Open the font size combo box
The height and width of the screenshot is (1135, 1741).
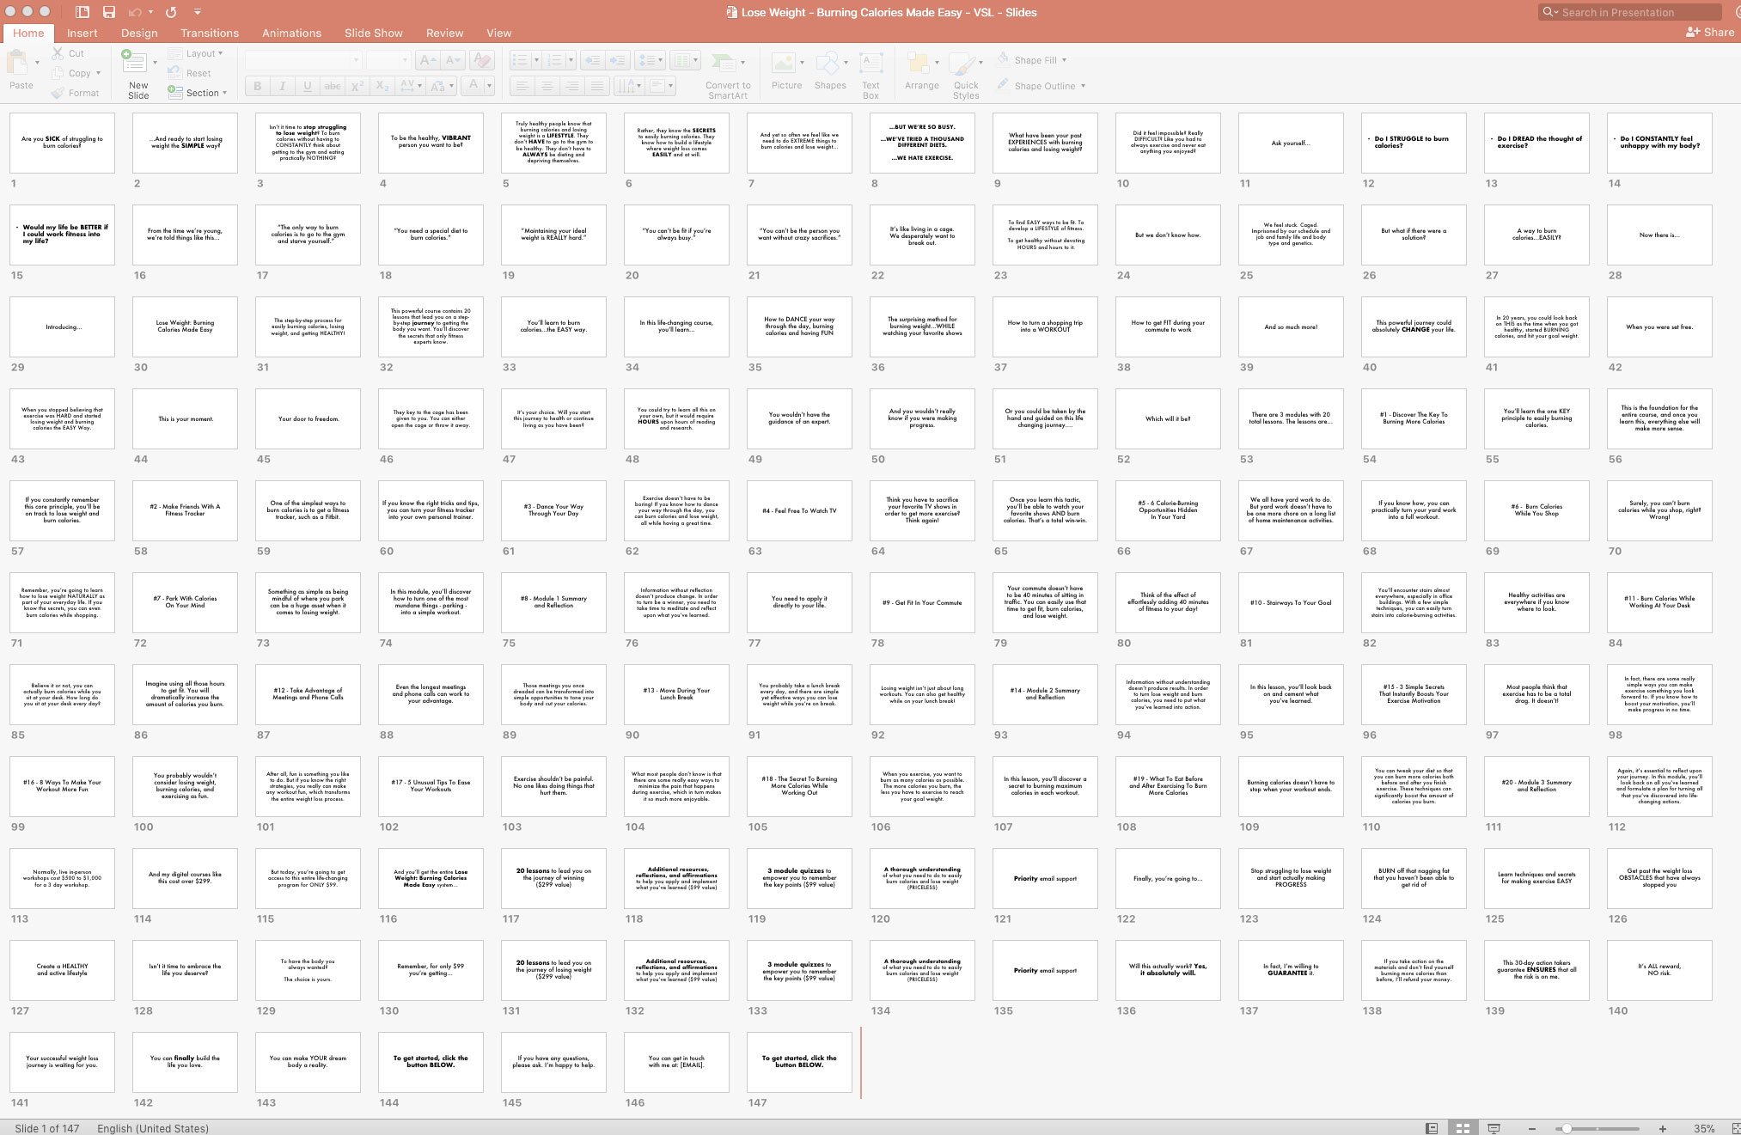point(387,60)
